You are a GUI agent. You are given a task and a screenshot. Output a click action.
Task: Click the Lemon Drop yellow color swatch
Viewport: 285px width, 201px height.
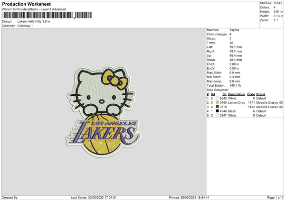[x=217, y=102]
